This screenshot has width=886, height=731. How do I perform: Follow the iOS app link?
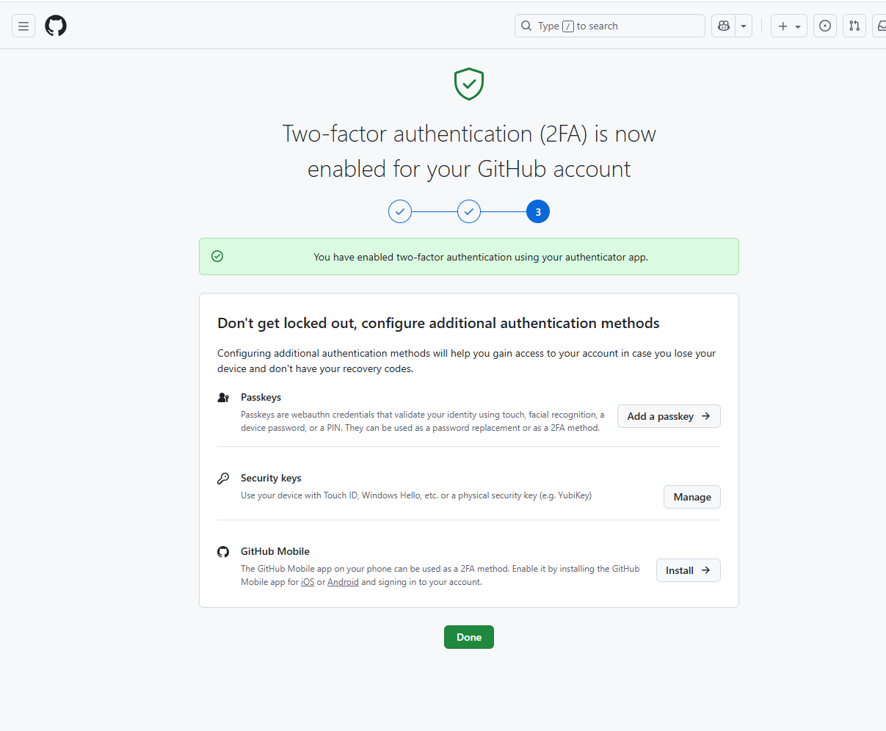pos(308,582)
